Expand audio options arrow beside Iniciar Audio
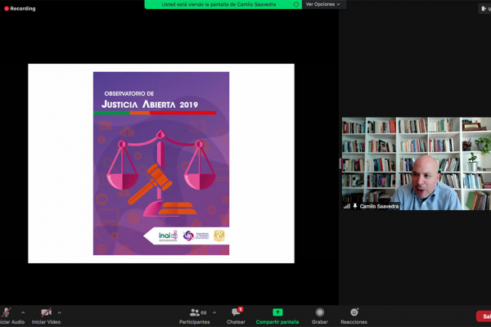Viewport: 491px width, 327px height. click(23, 312)
